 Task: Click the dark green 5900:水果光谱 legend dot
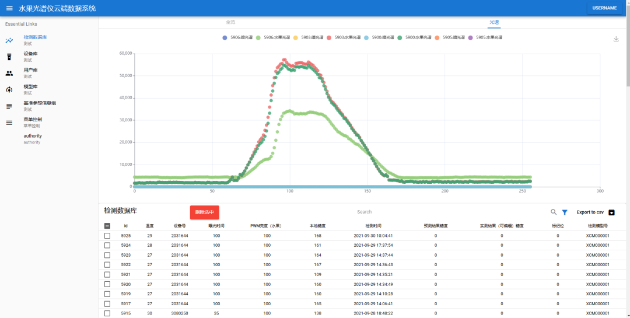[x=400, y=37]
